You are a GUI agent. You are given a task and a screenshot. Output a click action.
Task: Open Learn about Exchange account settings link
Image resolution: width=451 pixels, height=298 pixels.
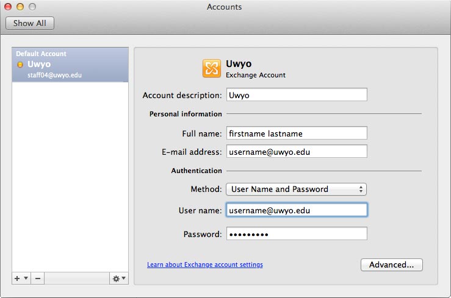[205, 264]
